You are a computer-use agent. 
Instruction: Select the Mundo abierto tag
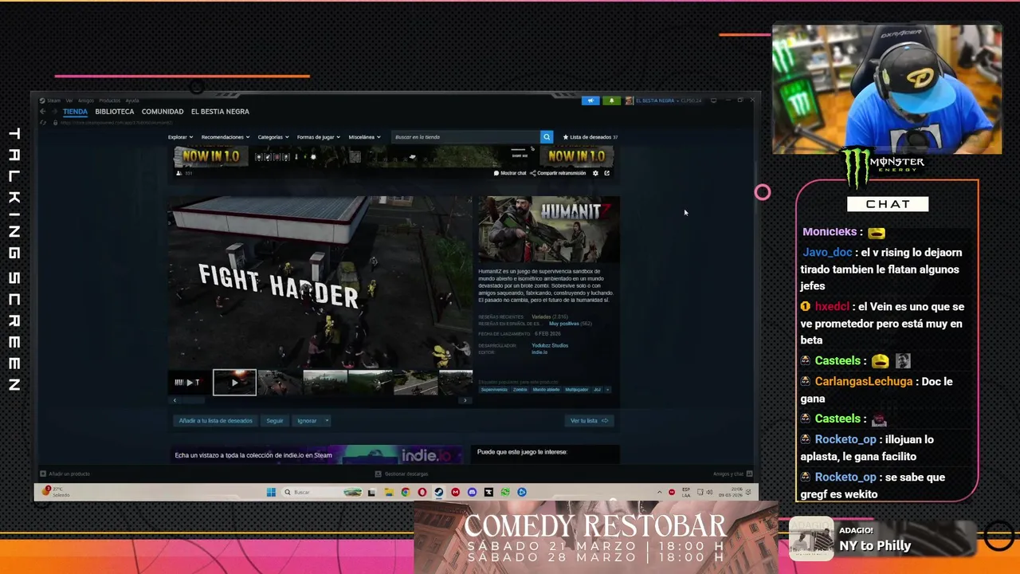[546, 390]
